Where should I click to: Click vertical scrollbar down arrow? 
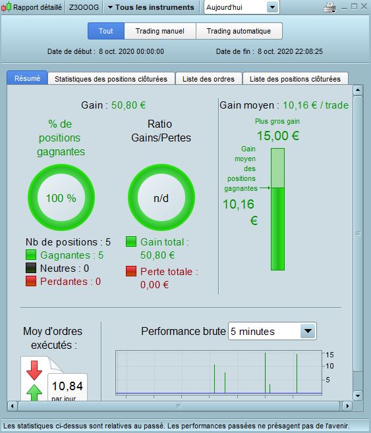point(358,395)
